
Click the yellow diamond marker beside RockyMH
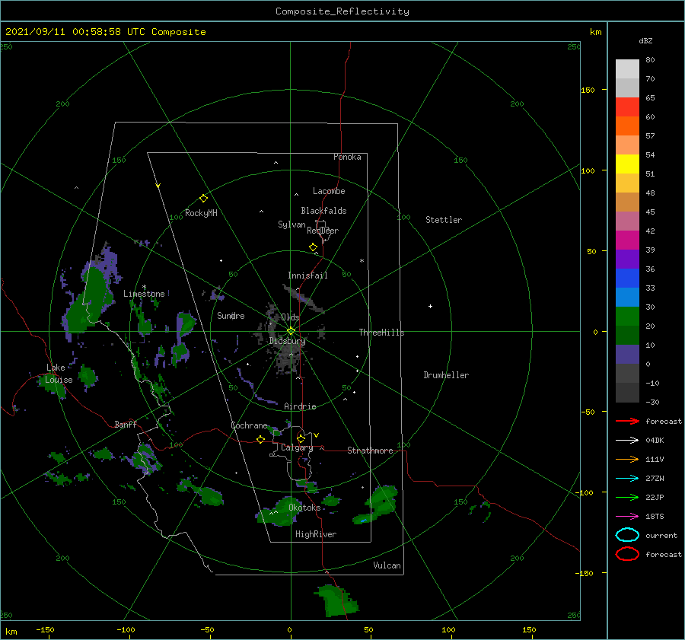tap(203, 199)
